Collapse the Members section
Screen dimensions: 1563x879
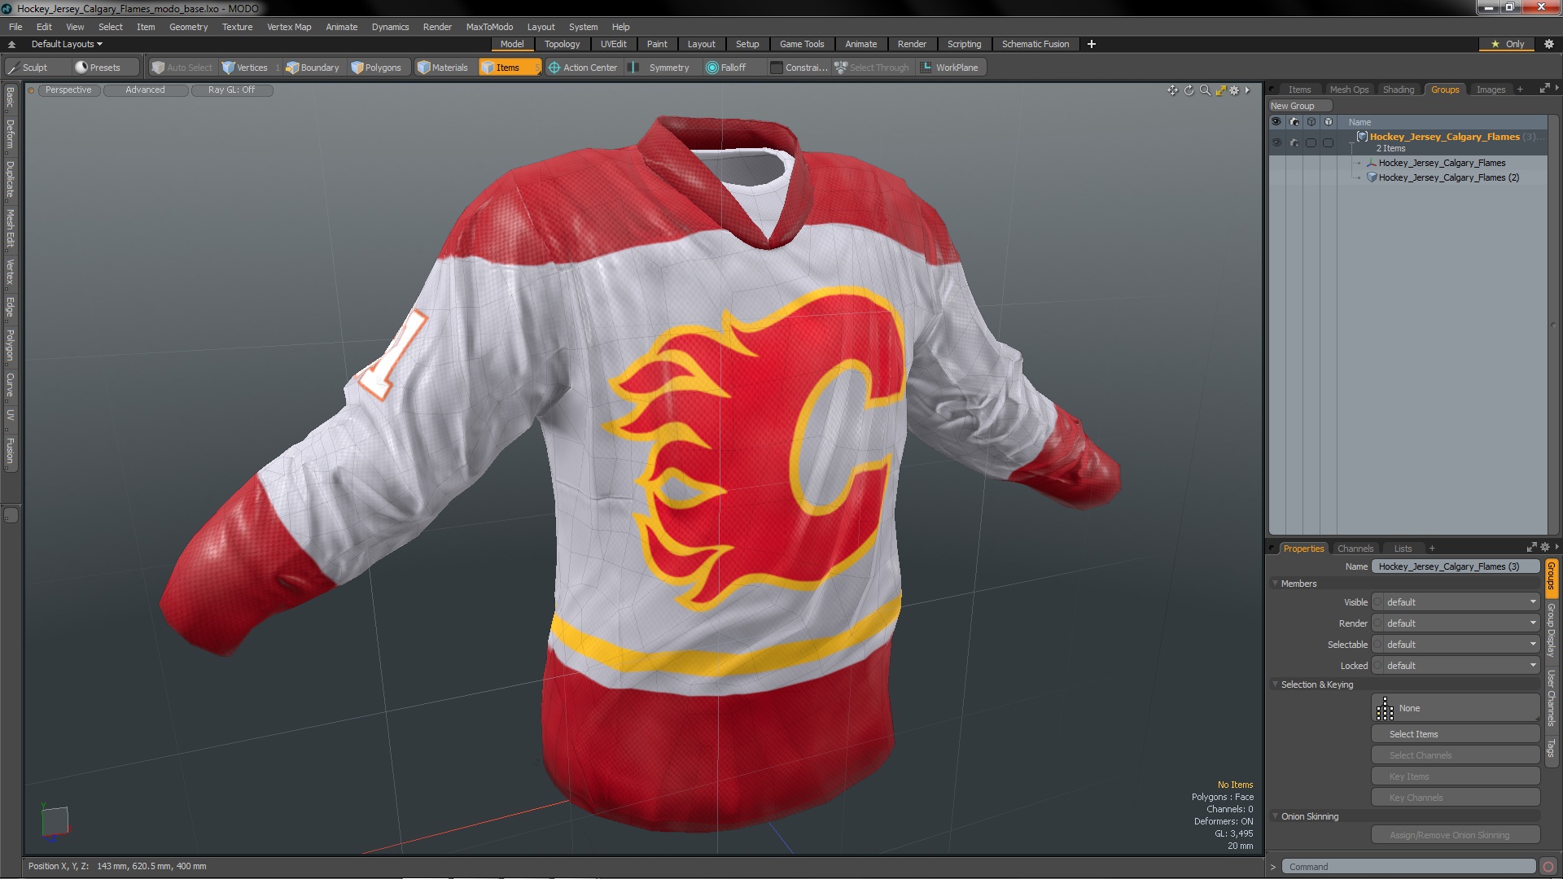pos(1276,584)
